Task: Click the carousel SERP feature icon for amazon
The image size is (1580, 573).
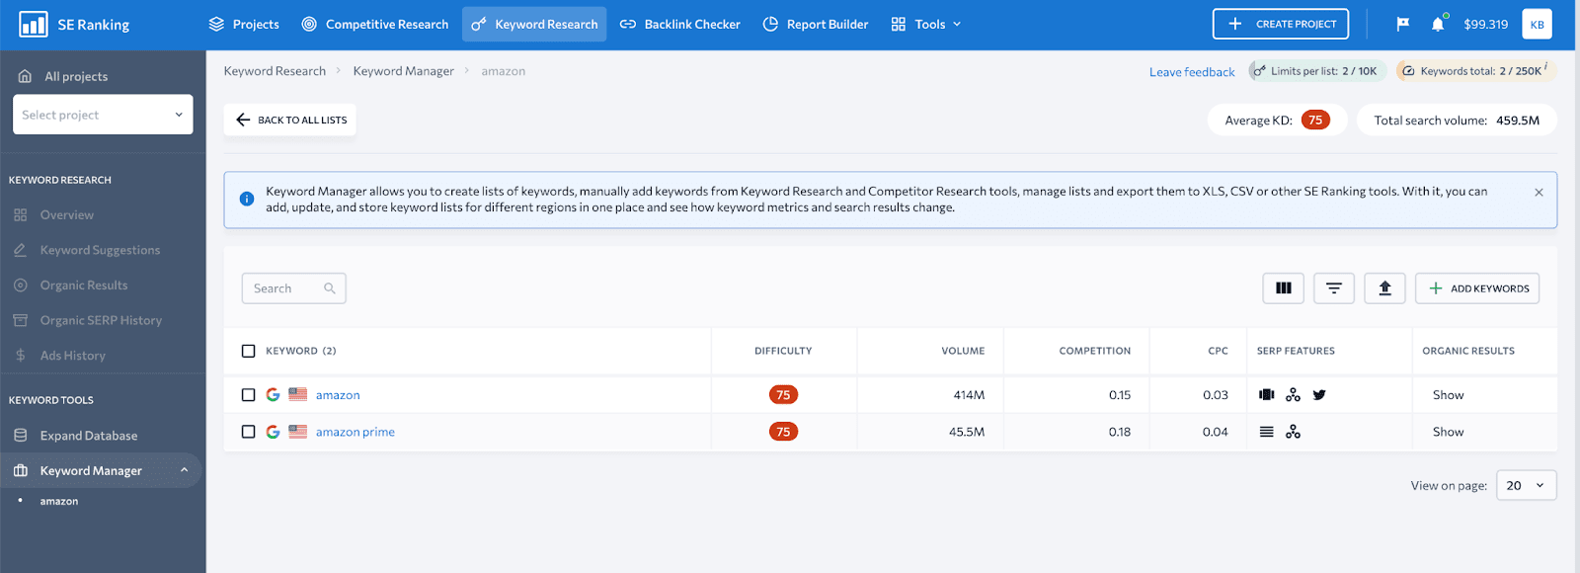Action: click(x=1267, y=395)
